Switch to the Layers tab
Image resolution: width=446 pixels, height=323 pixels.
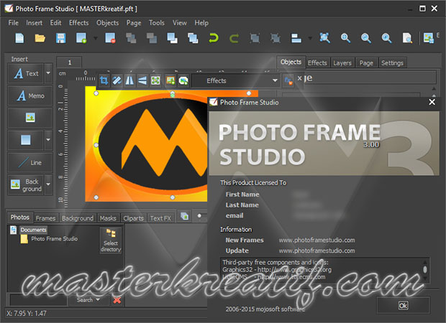point(342,62)
